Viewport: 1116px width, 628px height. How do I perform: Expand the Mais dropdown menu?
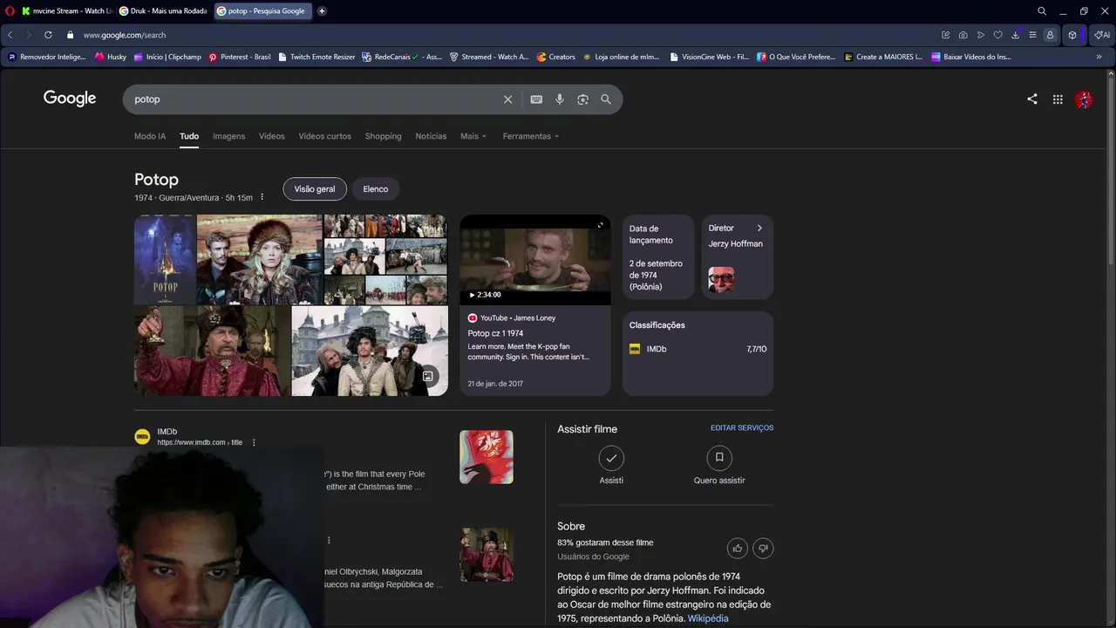pyautogui.click(x=473, y=136)
